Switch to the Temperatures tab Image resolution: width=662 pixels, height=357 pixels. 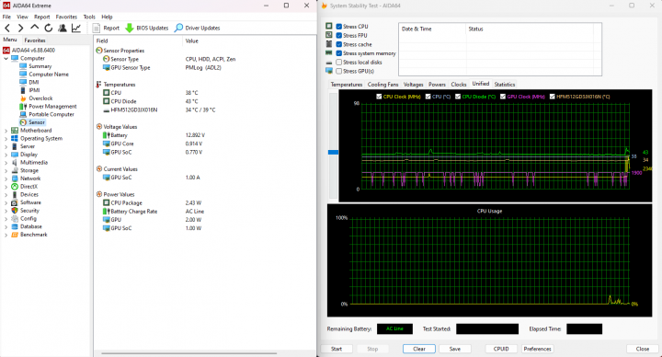coord(347,85)
